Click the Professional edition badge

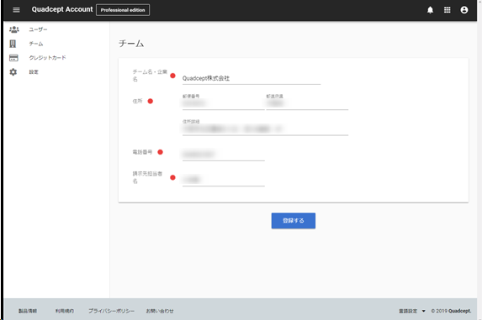coord(123,10)
